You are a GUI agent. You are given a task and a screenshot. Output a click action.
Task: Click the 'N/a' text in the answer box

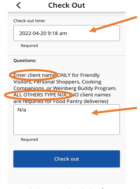point(22,110)
